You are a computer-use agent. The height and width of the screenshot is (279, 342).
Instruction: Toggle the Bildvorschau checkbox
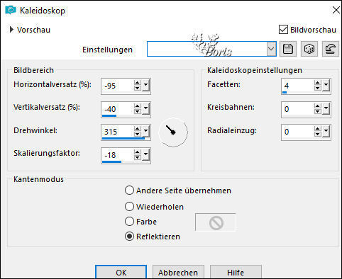pyautogui.click(x=283, y=30)
